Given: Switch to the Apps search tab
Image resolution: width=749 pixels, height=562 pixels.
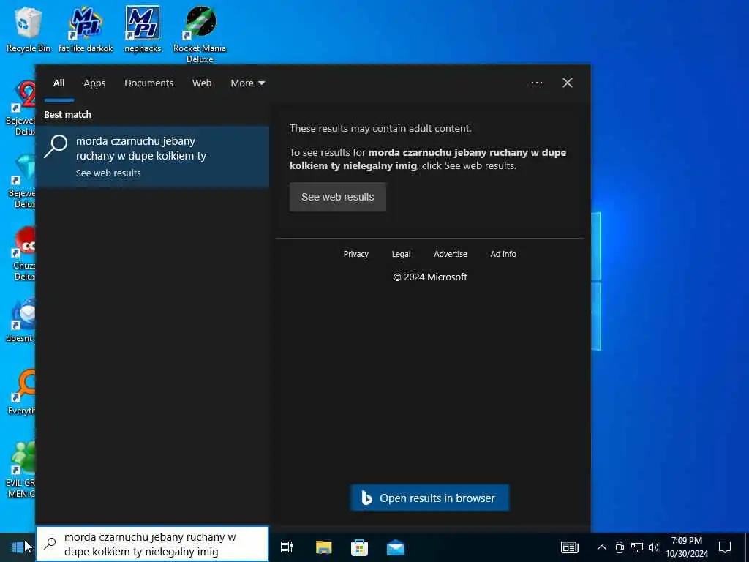Looking at the screenshot, I should 94,83.
